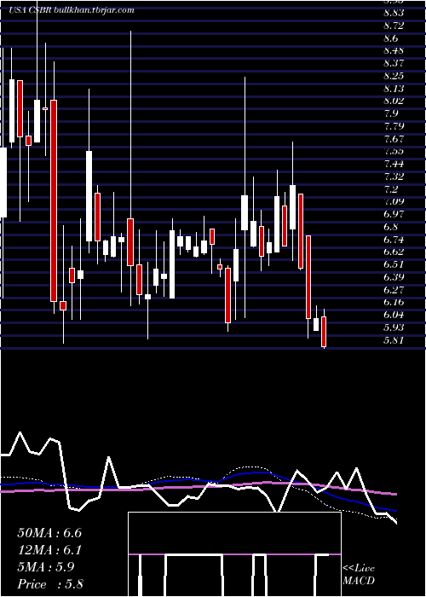Select the 8.37 axis value
This screenshot has height=597, width=426.
click(394, 63)
